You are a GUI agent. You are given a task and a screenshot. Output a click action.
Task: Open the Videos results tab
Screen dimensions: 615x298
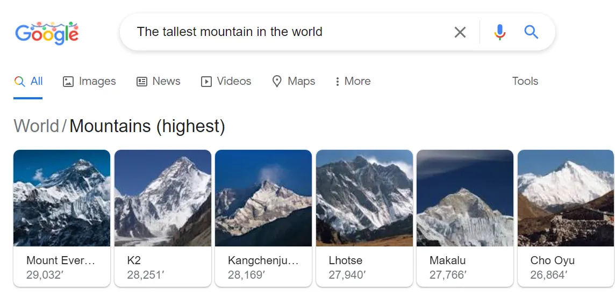point(226,82)
